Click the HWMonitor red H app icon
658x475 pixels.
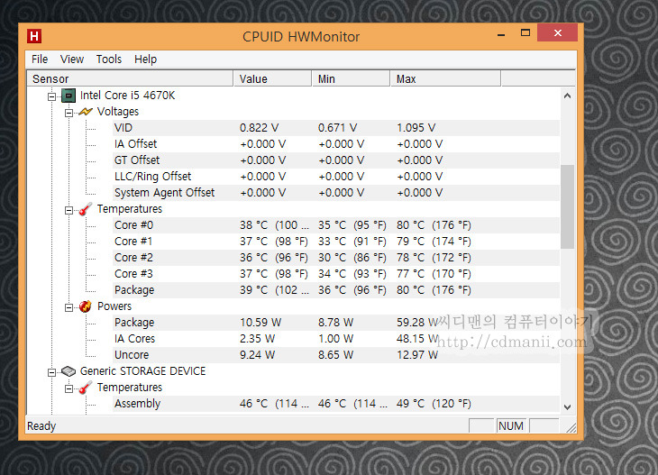pyautogui.click(x=34, y=36)
